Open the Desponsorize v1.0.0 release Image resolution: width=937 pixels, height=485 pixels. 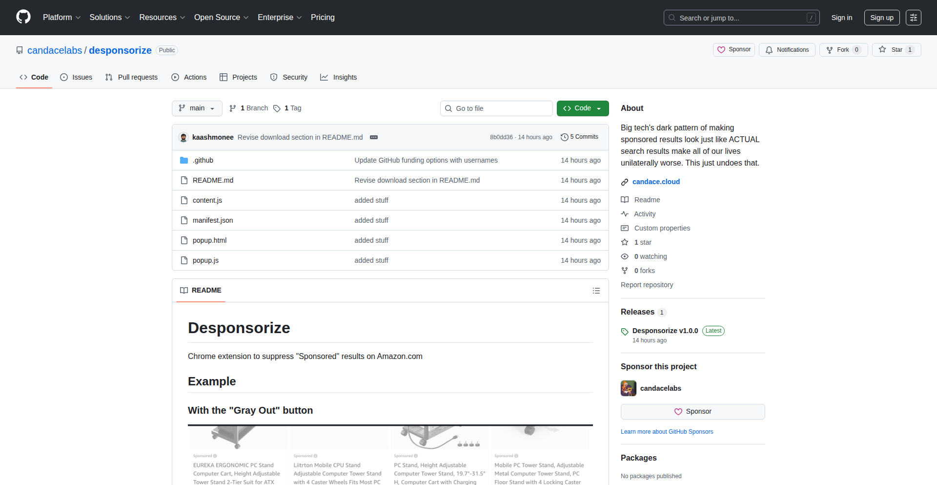point(665,331)
